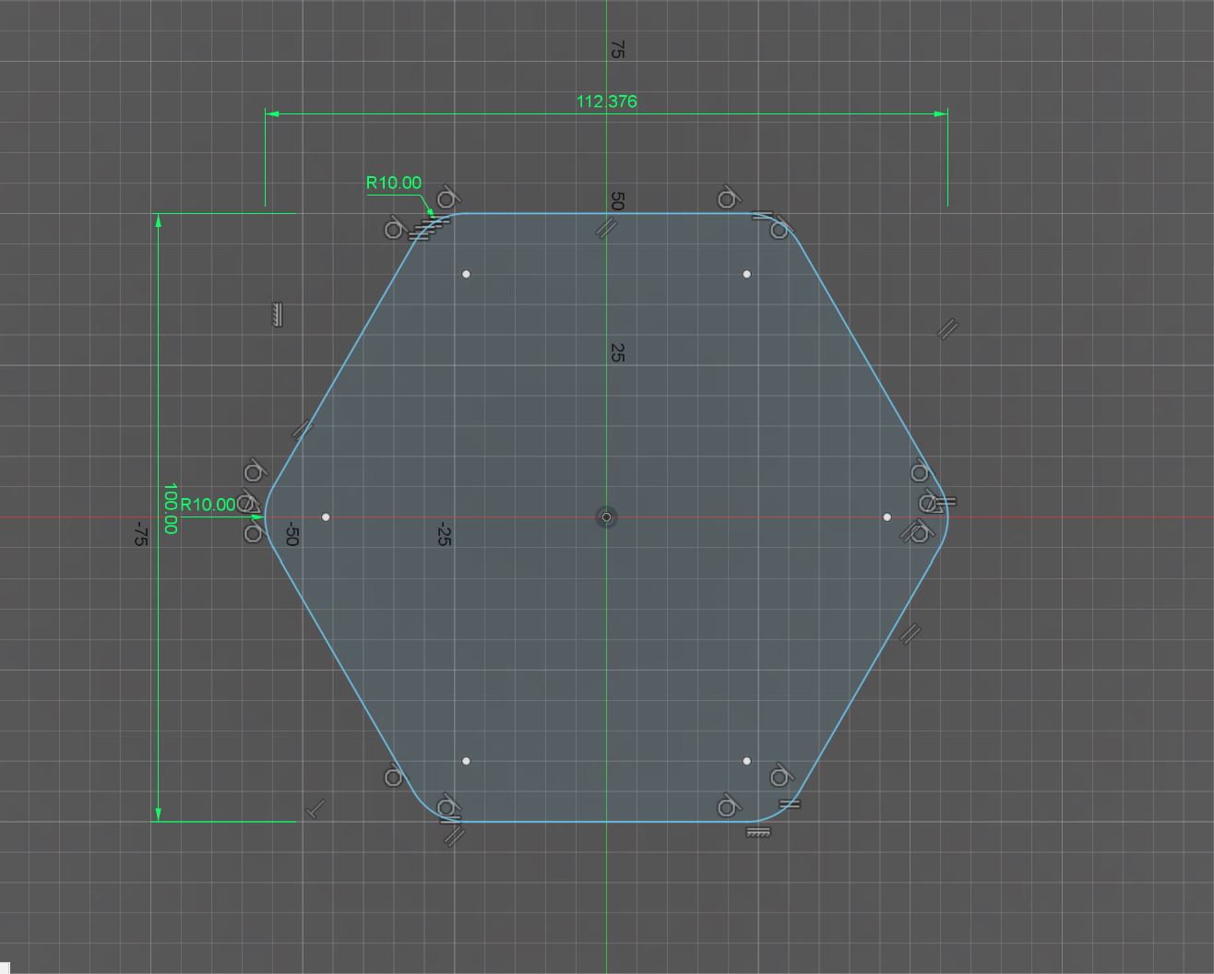Select the parallel constraint icon on upper-left edge

pyautogui.click(x=302, y=429)
